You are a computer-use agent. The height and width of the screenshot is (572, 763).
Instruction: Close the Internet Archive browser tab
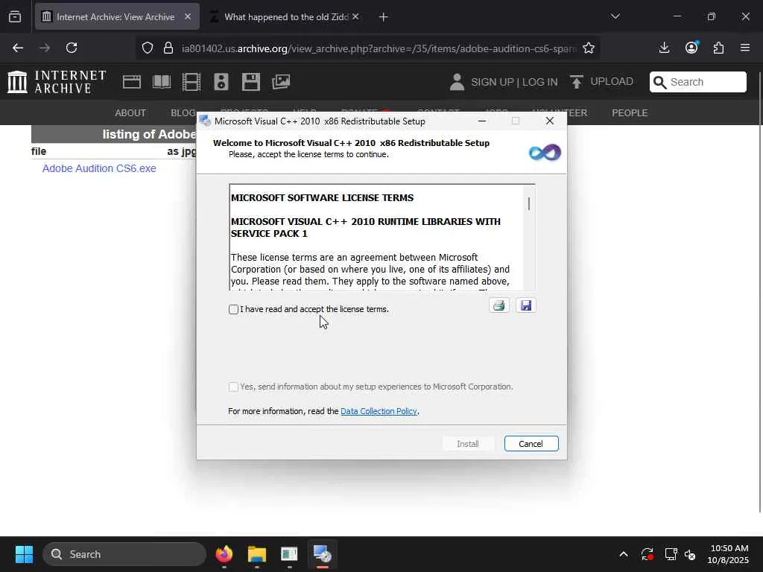click(x=188, y=16)
